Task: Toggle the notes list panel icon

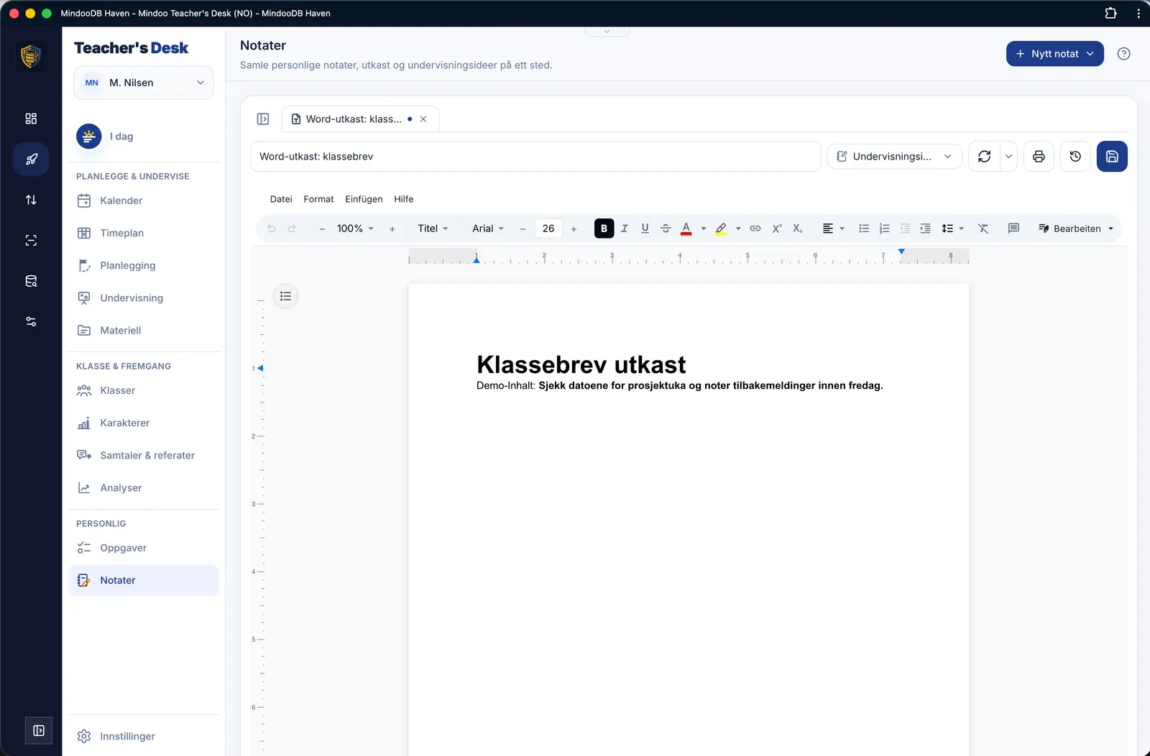Action: [263, 119]
